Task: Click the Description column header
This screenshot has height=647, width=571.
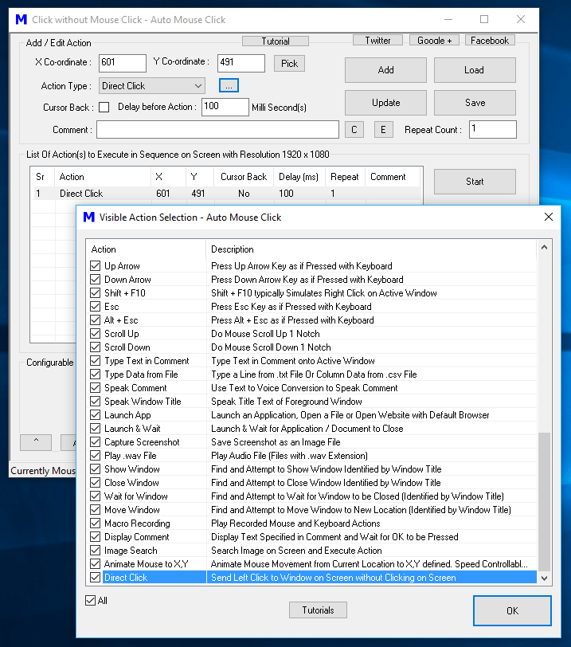Action: coord(371,249)
